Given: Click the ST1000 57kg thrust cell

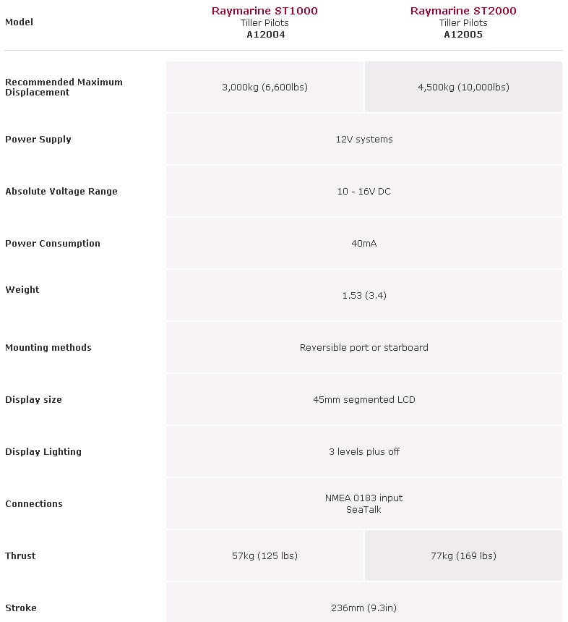Looking at the screenshot, I should [x=264, y=556].
